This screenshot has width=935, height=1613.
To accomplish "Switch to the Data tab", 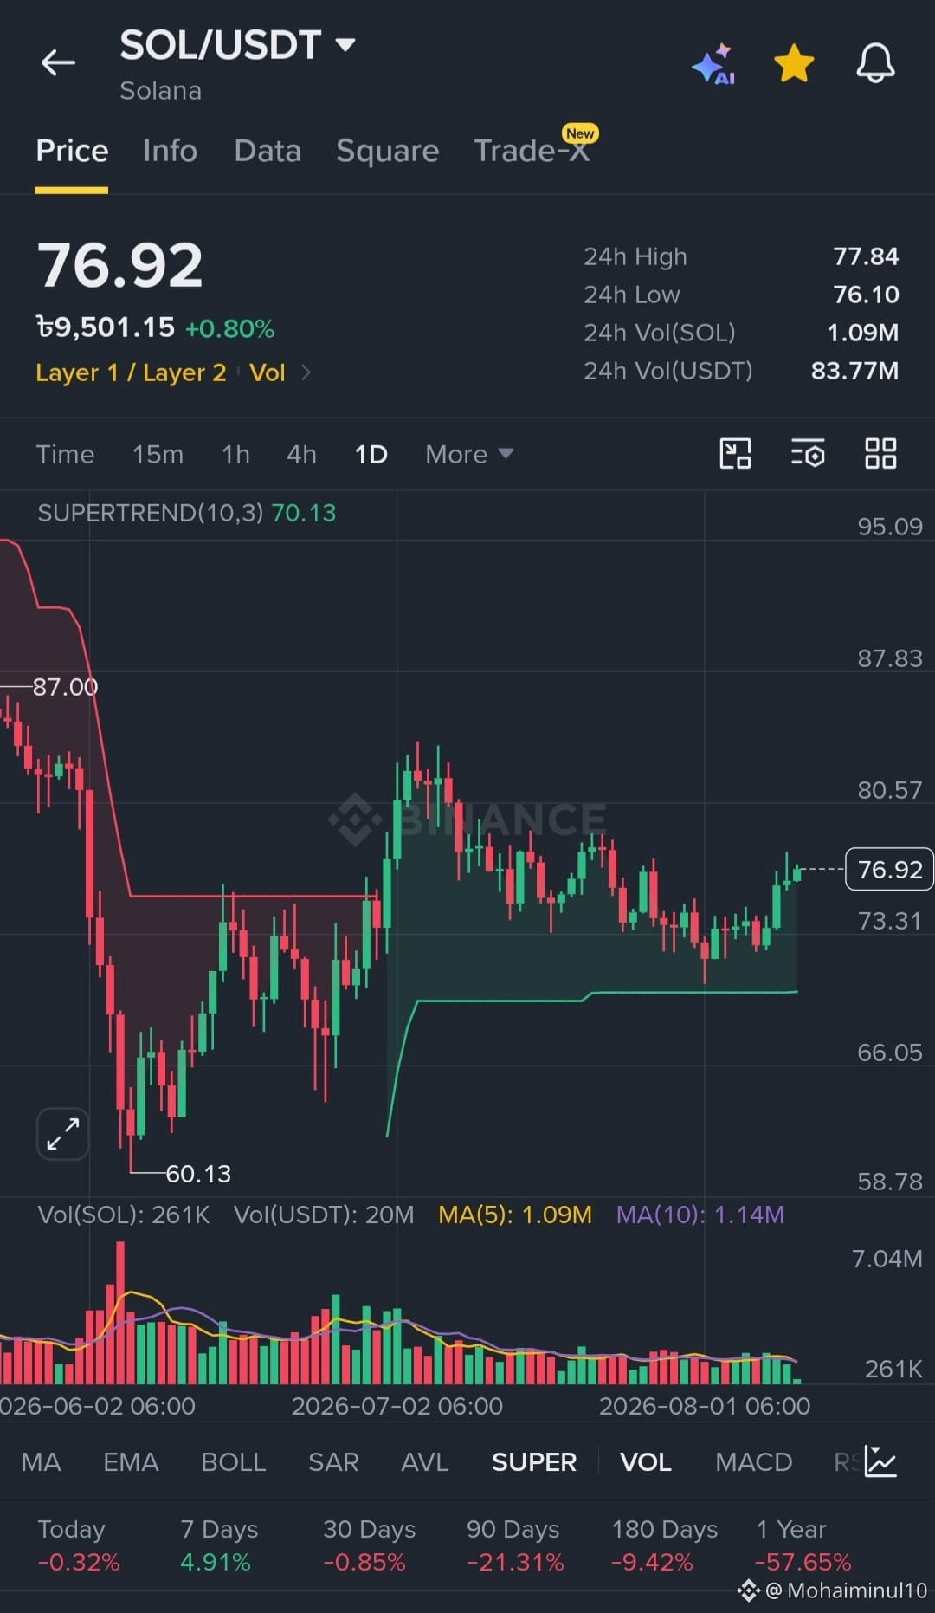I will [268, 151].
